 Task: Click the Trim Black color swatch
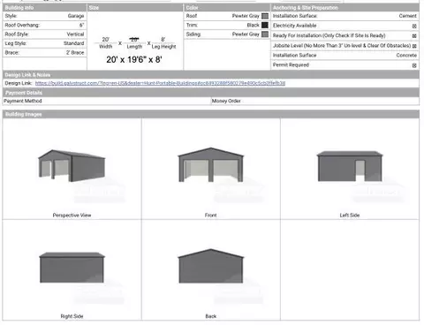tap(265, 25)
